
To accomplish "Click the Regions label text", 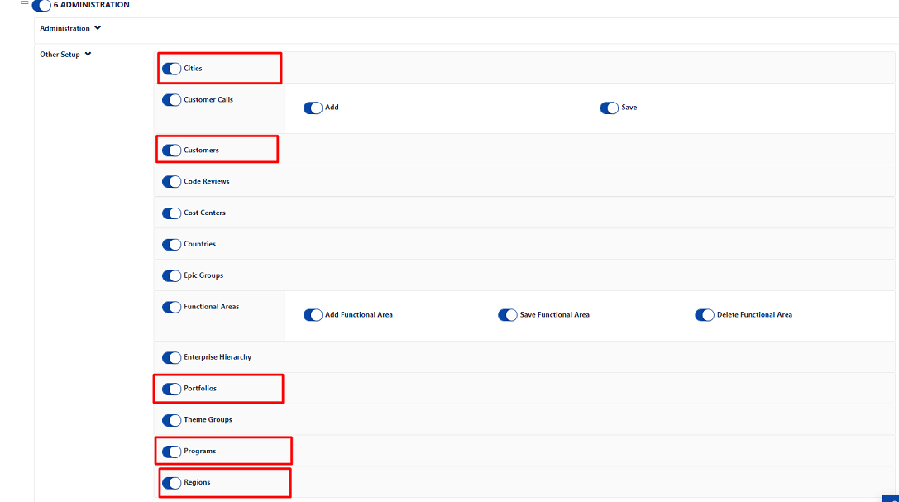I will point(197,482).
